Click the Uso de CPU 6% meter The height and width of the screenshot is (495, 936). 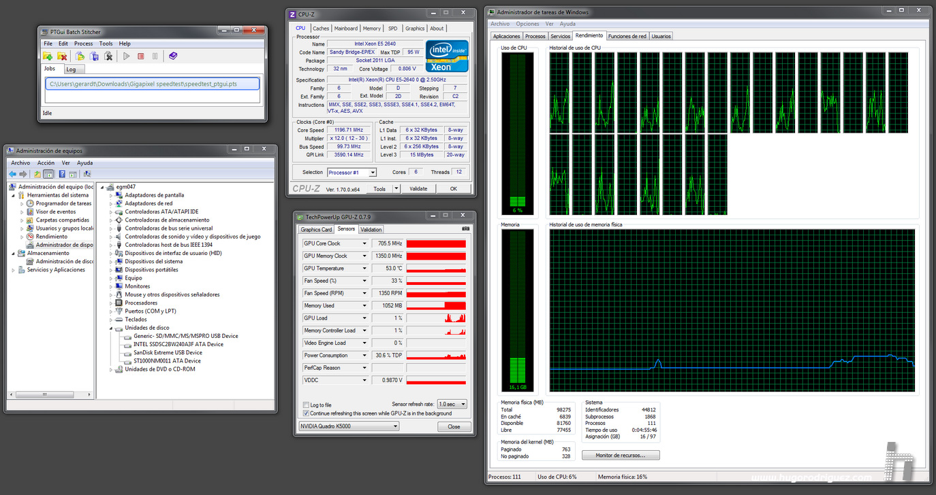(518, 133)
